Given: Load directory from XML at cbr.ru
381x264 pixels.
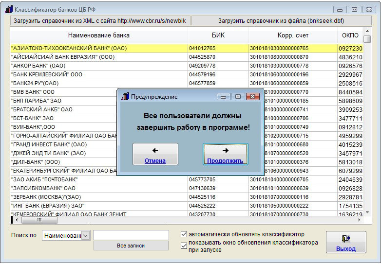Looking at the screenshot, I should (x=100, y=20).
